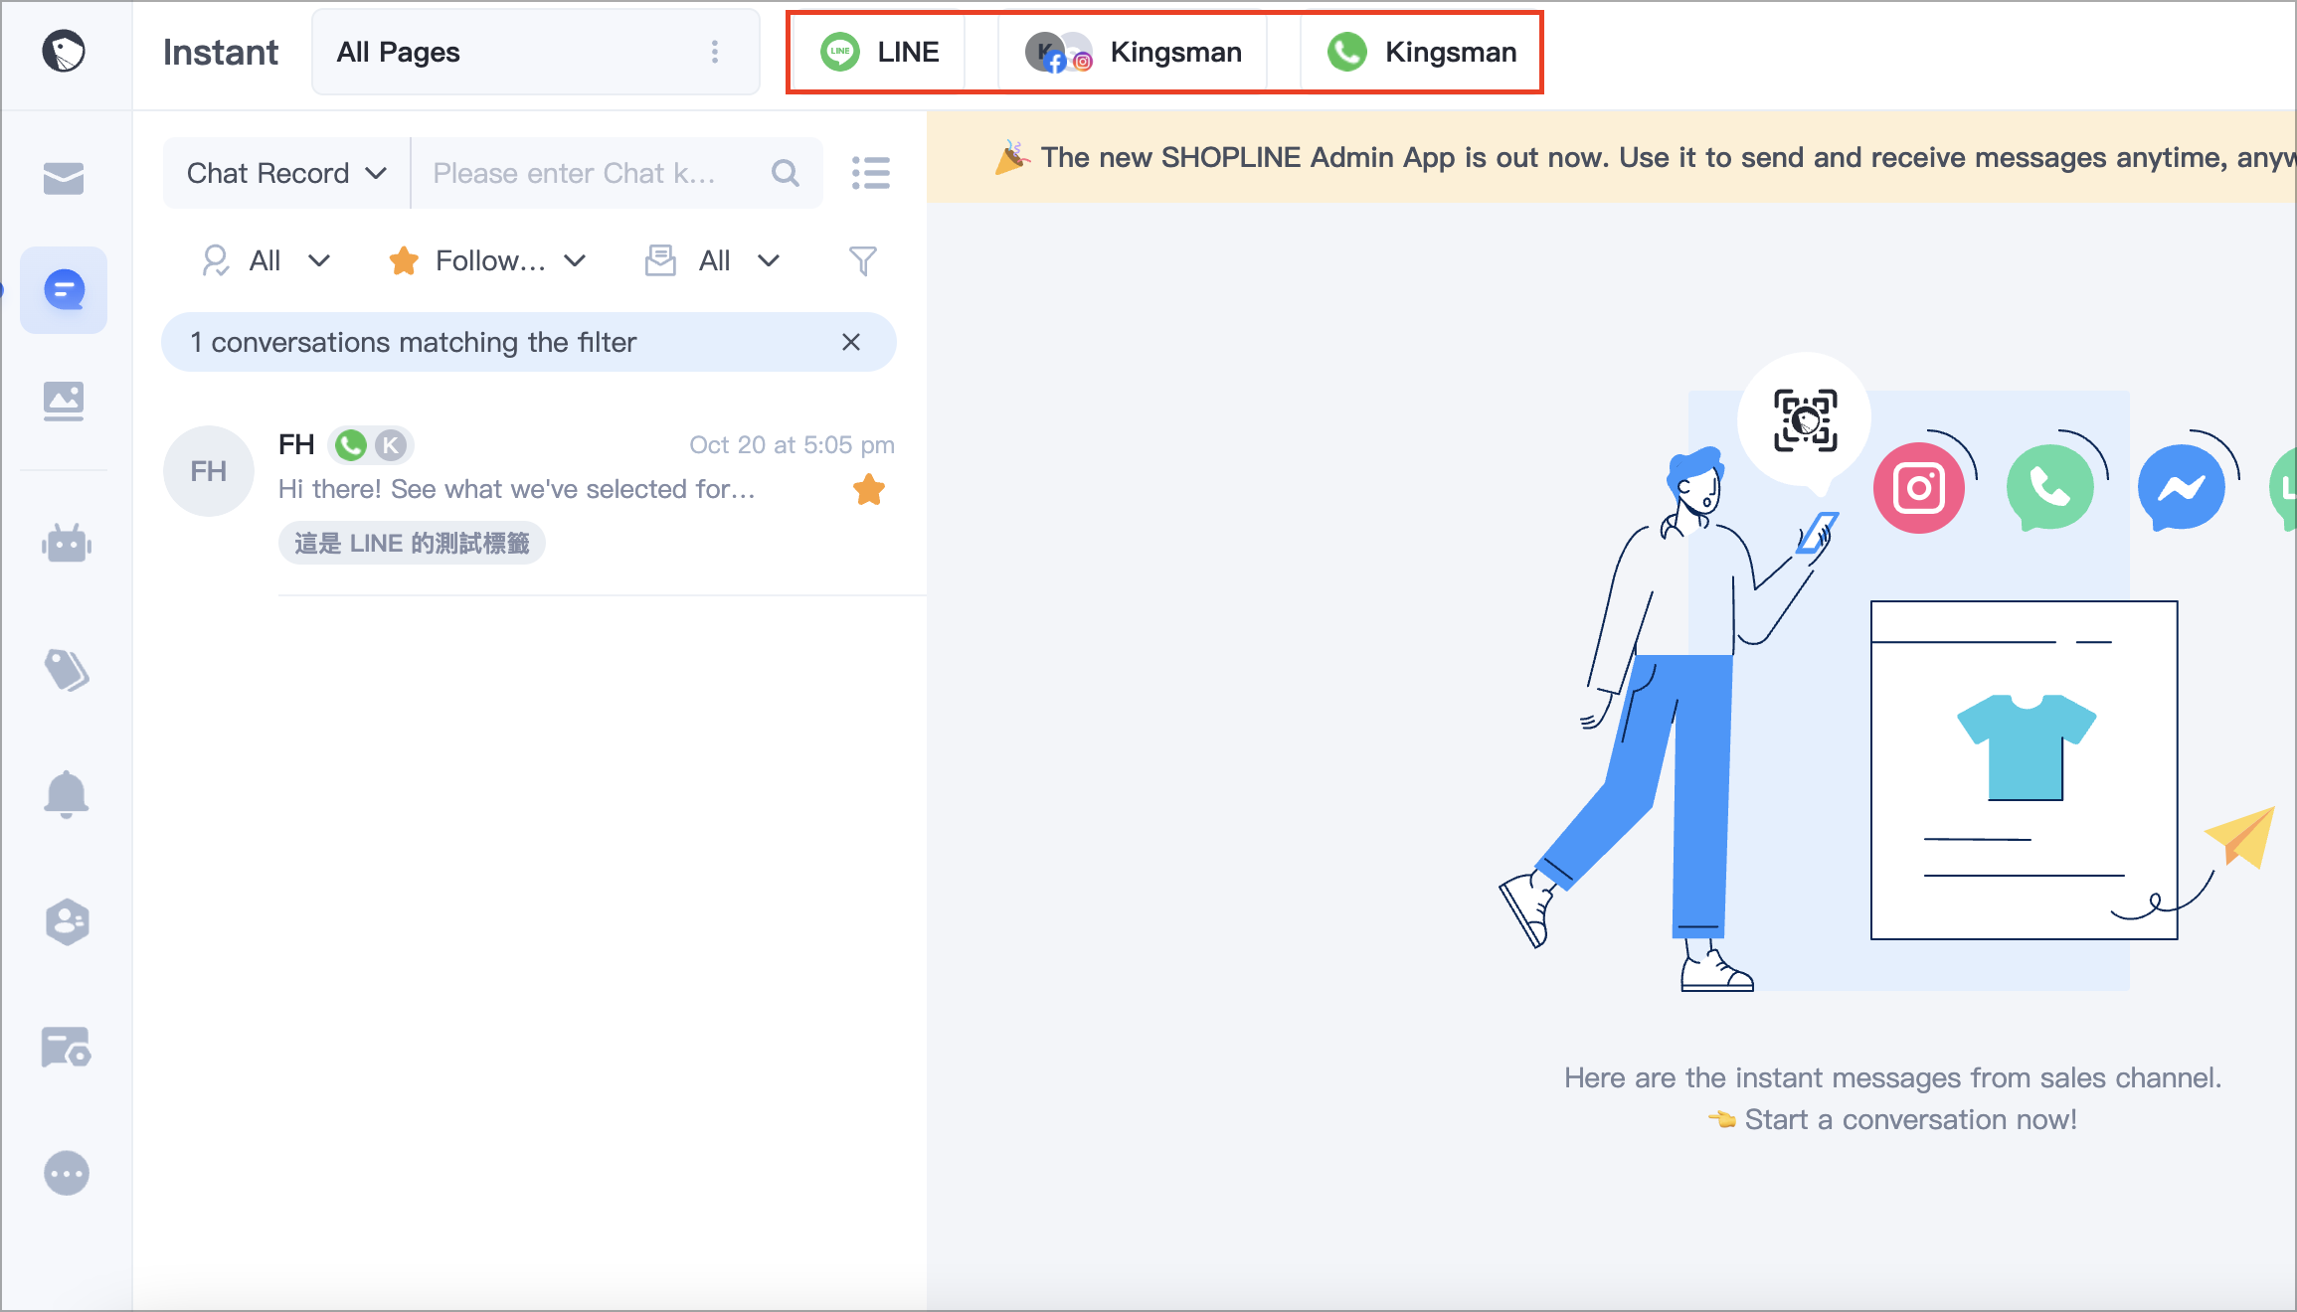Switch to Kingsman WhatsApp tab

1420,52
